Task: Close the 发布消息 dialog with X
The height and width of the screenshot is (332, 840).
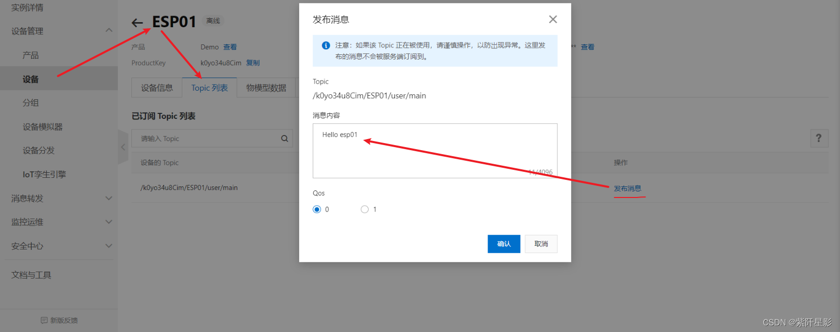Action: click(x=552, y=19)
